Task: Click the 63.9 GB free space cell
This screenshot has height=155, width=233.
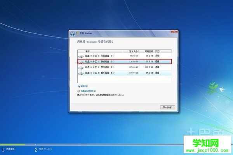Action: coord(150,61)
